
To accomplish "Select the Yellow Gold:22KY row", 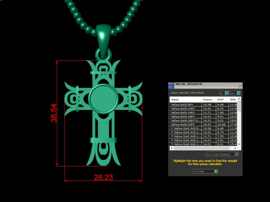I will [204, 125].
